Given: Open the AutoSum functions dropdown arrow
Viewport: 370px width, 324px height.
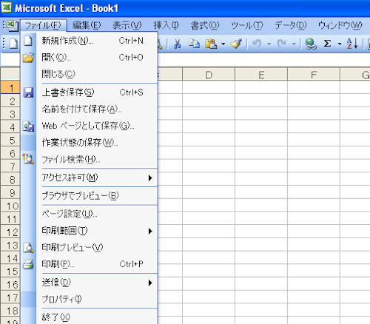Looking at the screenshot, I should 340,44.
